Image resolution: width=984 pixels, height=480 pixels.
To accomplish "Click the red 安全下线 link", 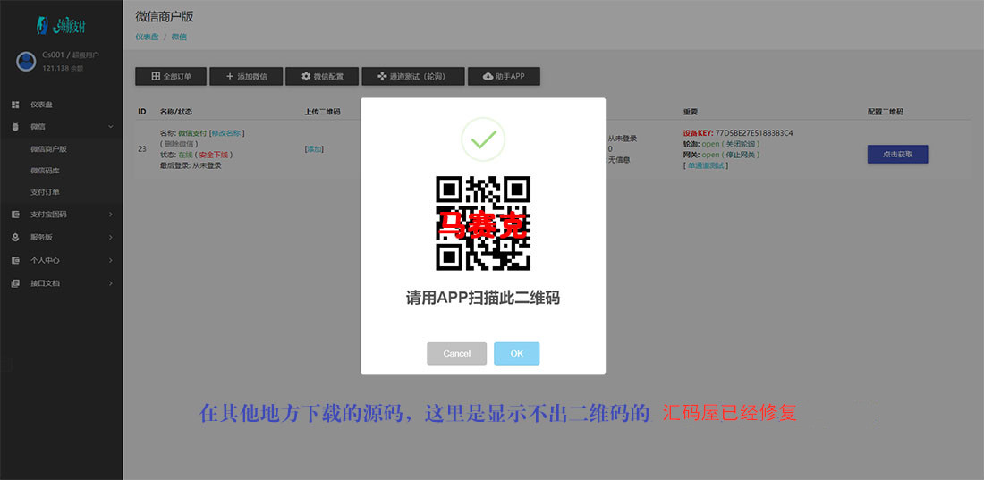I will (216, 155).
